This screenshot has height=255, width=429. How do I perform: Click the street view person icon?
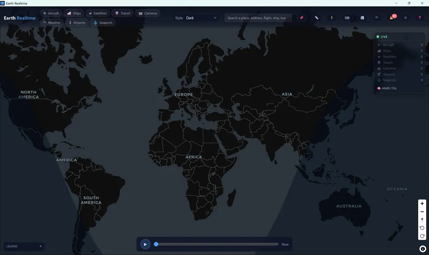tap(332, 18)
